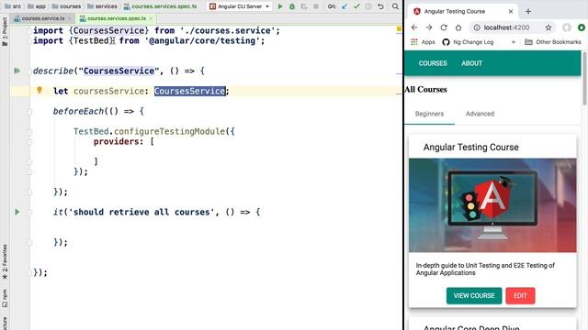Select the Advanced courses tab
This screenshot has width=588, height=330.
click(480, 114)
